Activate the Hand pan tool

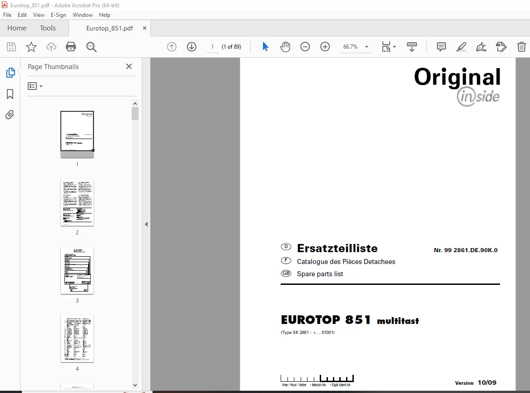click(285, 47)
